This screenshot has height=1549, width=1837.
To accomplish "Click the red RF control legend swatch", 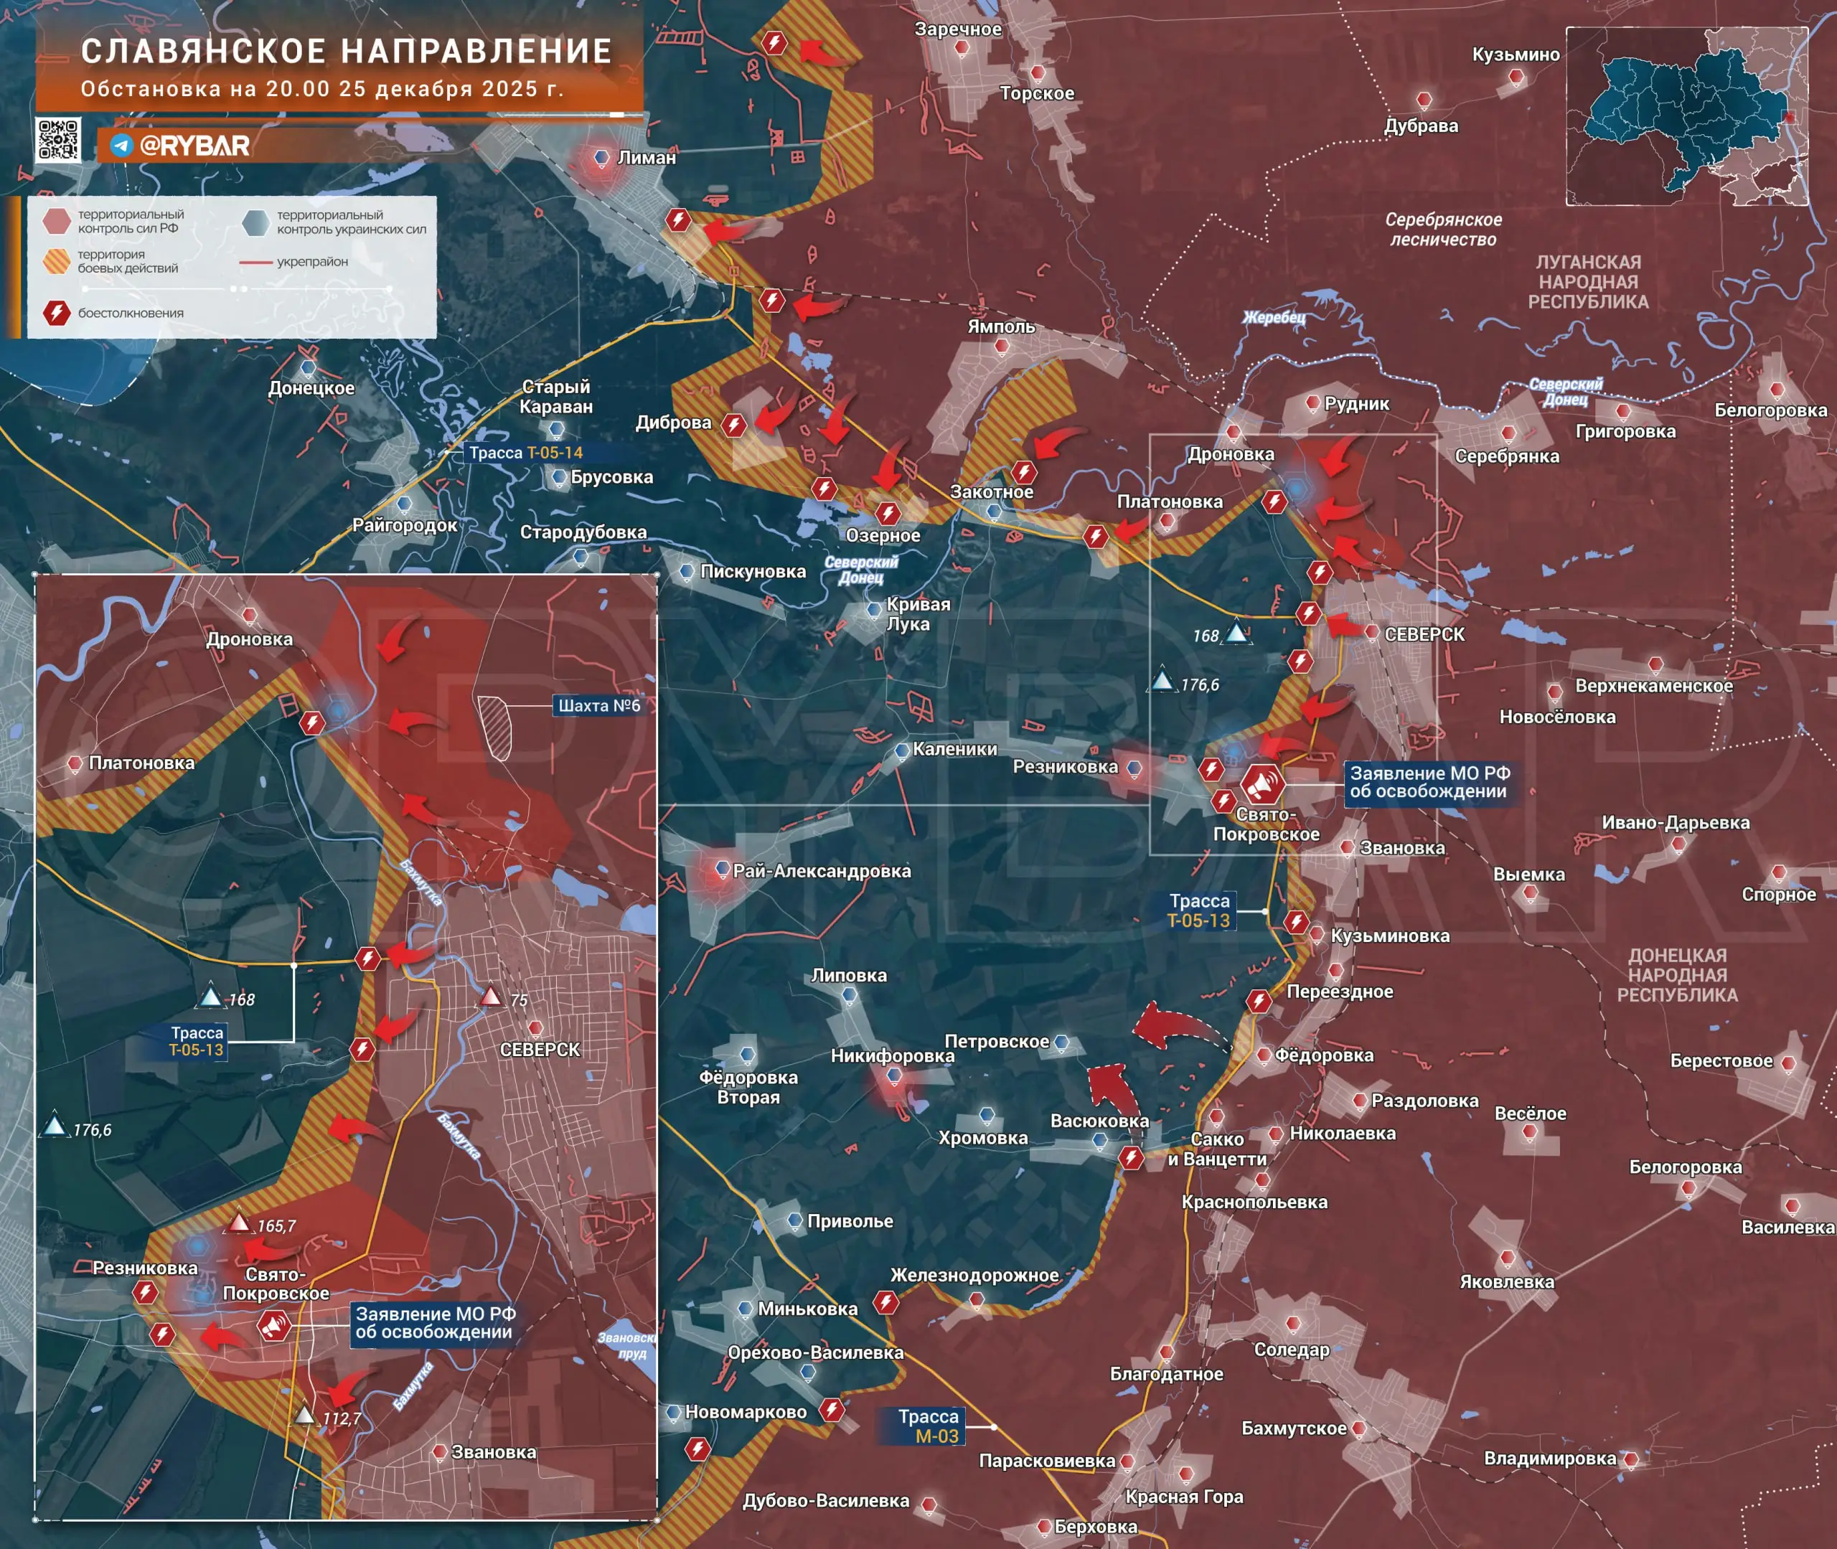I will 57,221.
